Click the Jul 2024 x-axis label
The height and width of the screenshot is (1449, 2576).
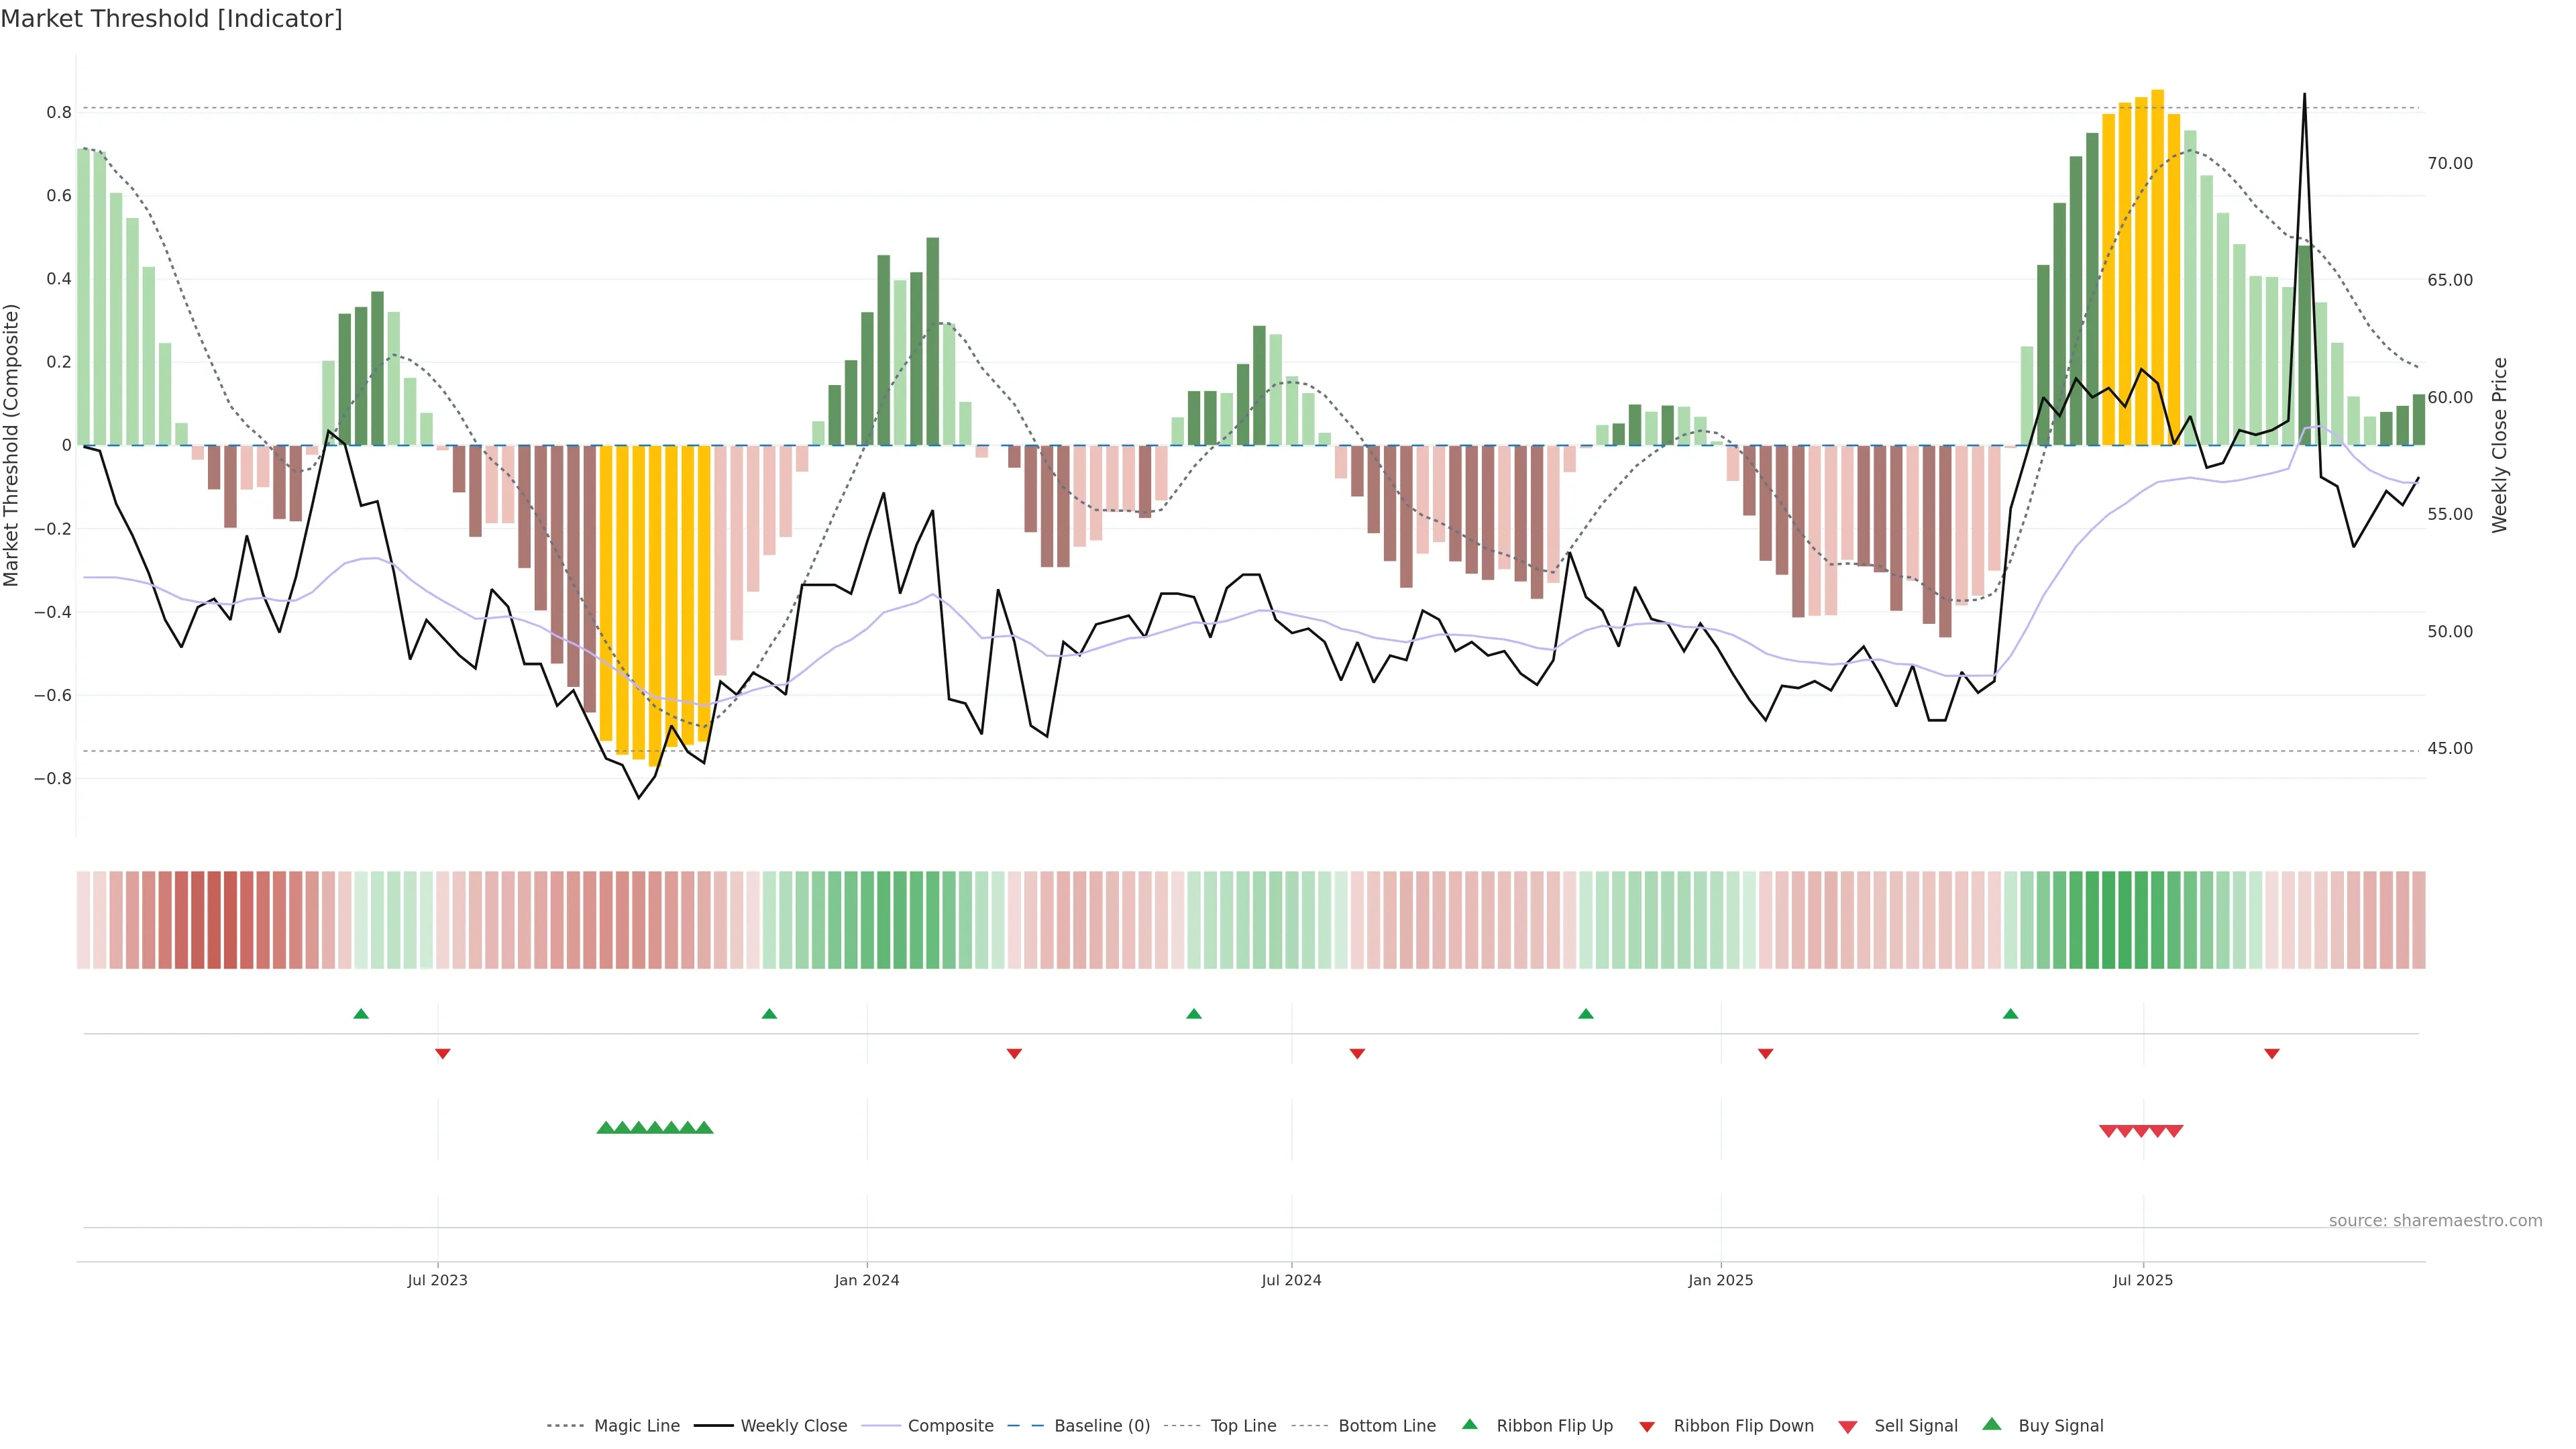point(1291,1280)
